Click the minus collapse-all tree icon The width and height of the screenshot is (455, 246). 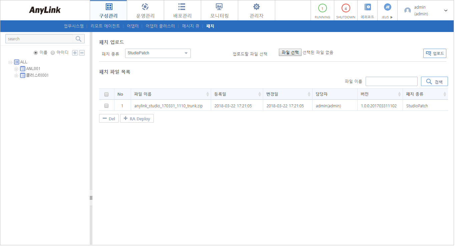click(x=82, y=53)
